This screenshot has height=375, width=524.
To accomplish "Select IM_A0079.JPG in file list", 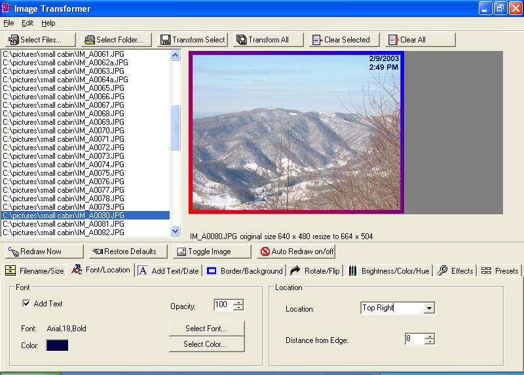I will [86, 207].
